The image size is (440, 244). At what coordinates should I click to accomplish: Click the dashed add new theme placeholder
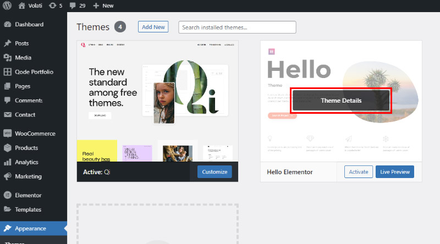[157, 224]
